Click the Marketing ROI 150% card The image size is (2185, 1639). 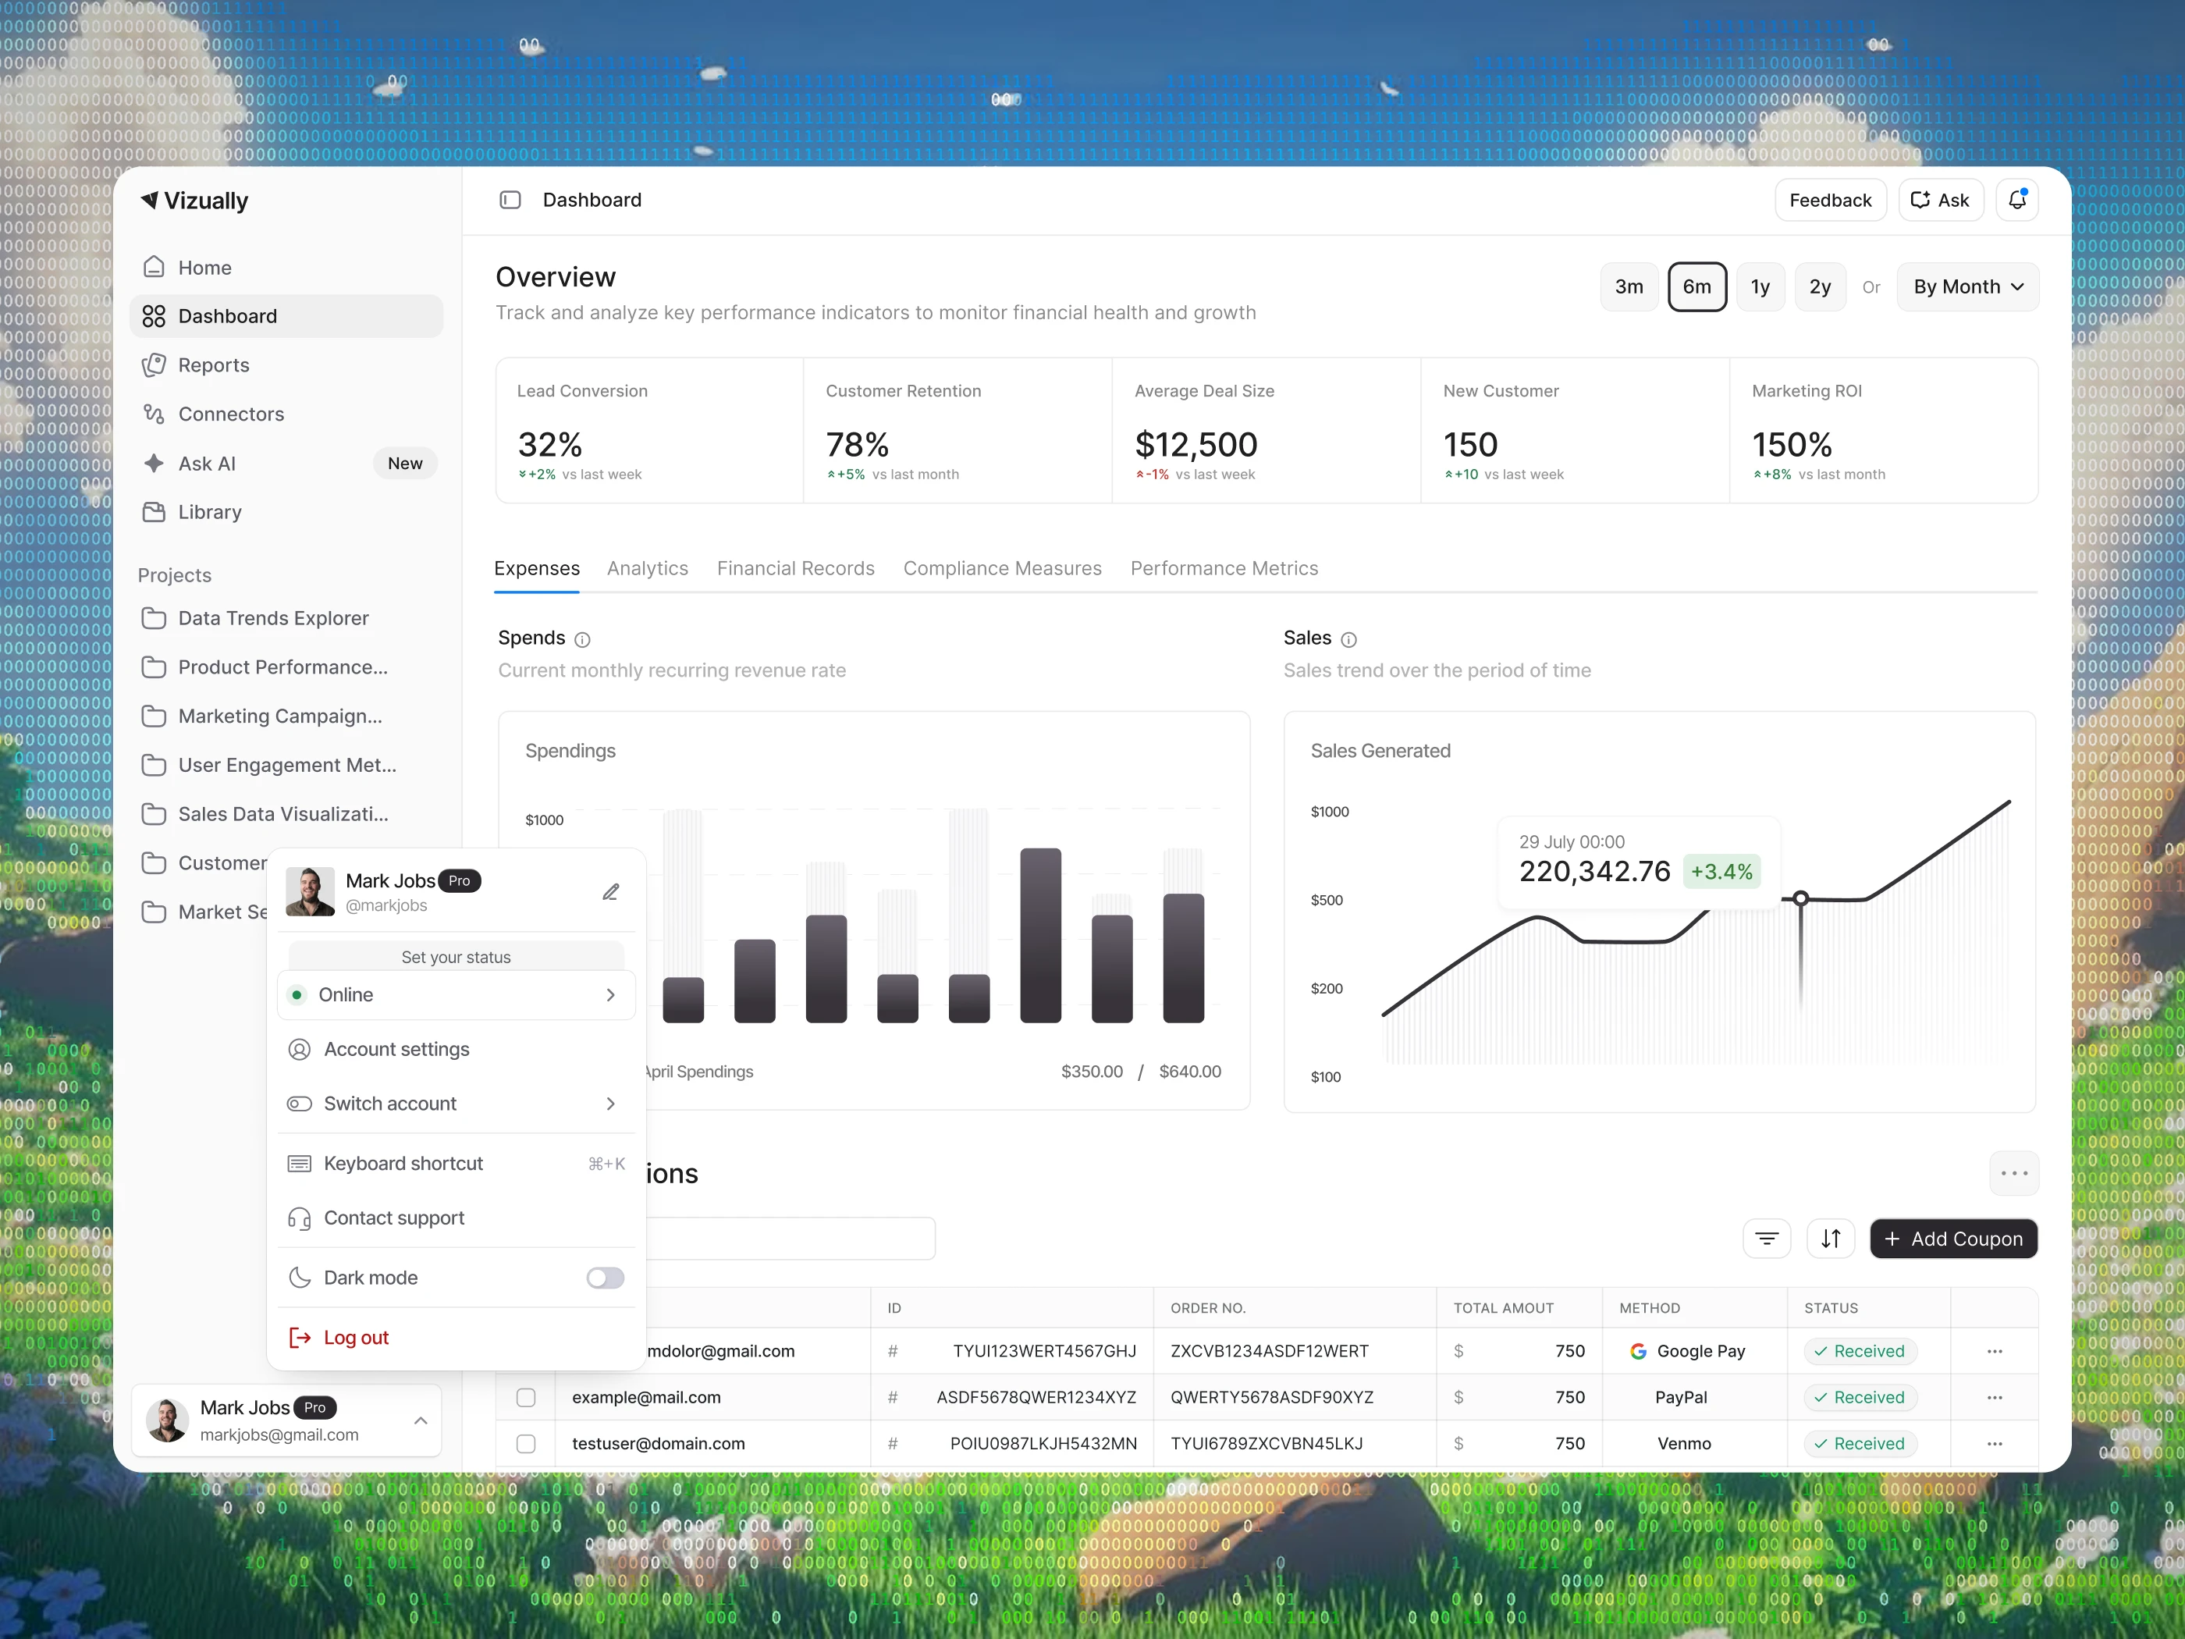click(1884, 431)
